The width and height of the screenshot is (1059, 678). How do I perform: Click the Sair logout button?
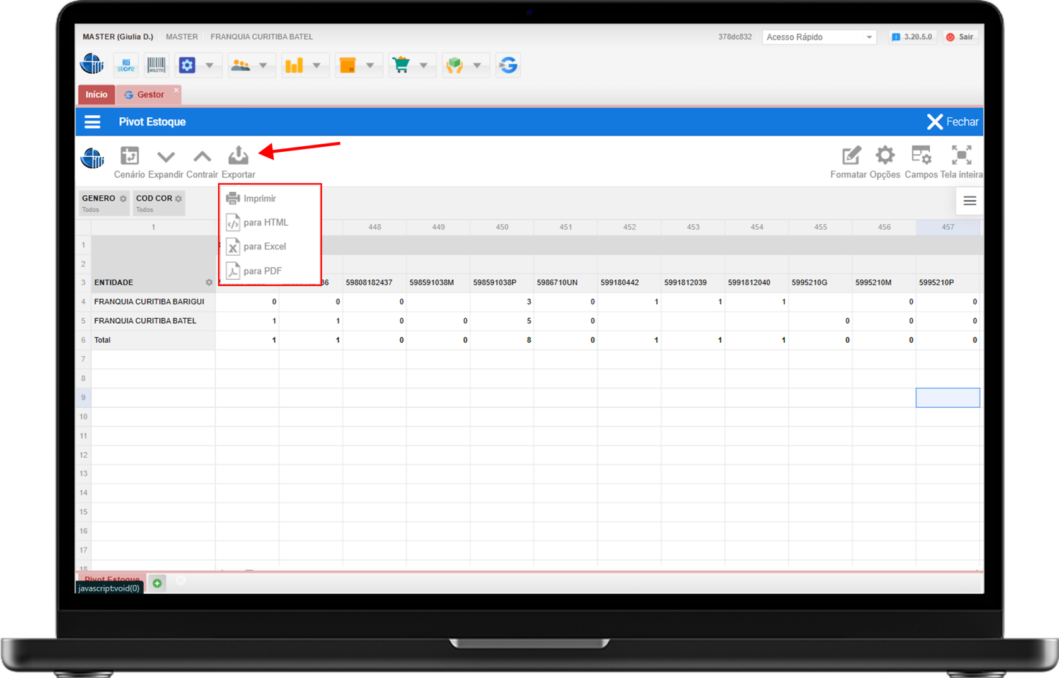coord(959,37)
